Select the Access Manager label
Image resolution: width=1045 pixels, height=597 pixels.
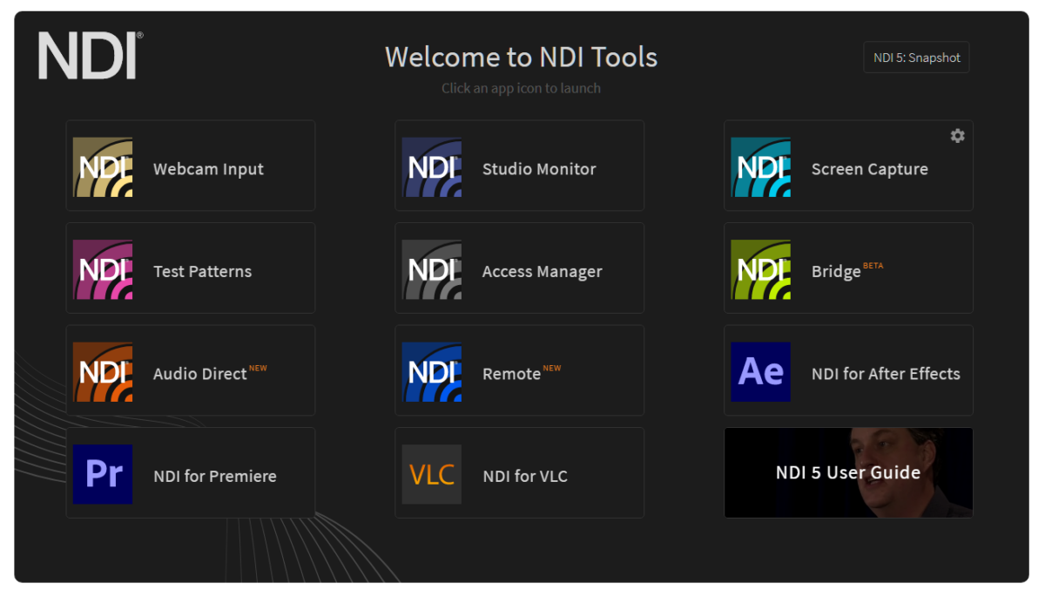click(x=543, y=272)
